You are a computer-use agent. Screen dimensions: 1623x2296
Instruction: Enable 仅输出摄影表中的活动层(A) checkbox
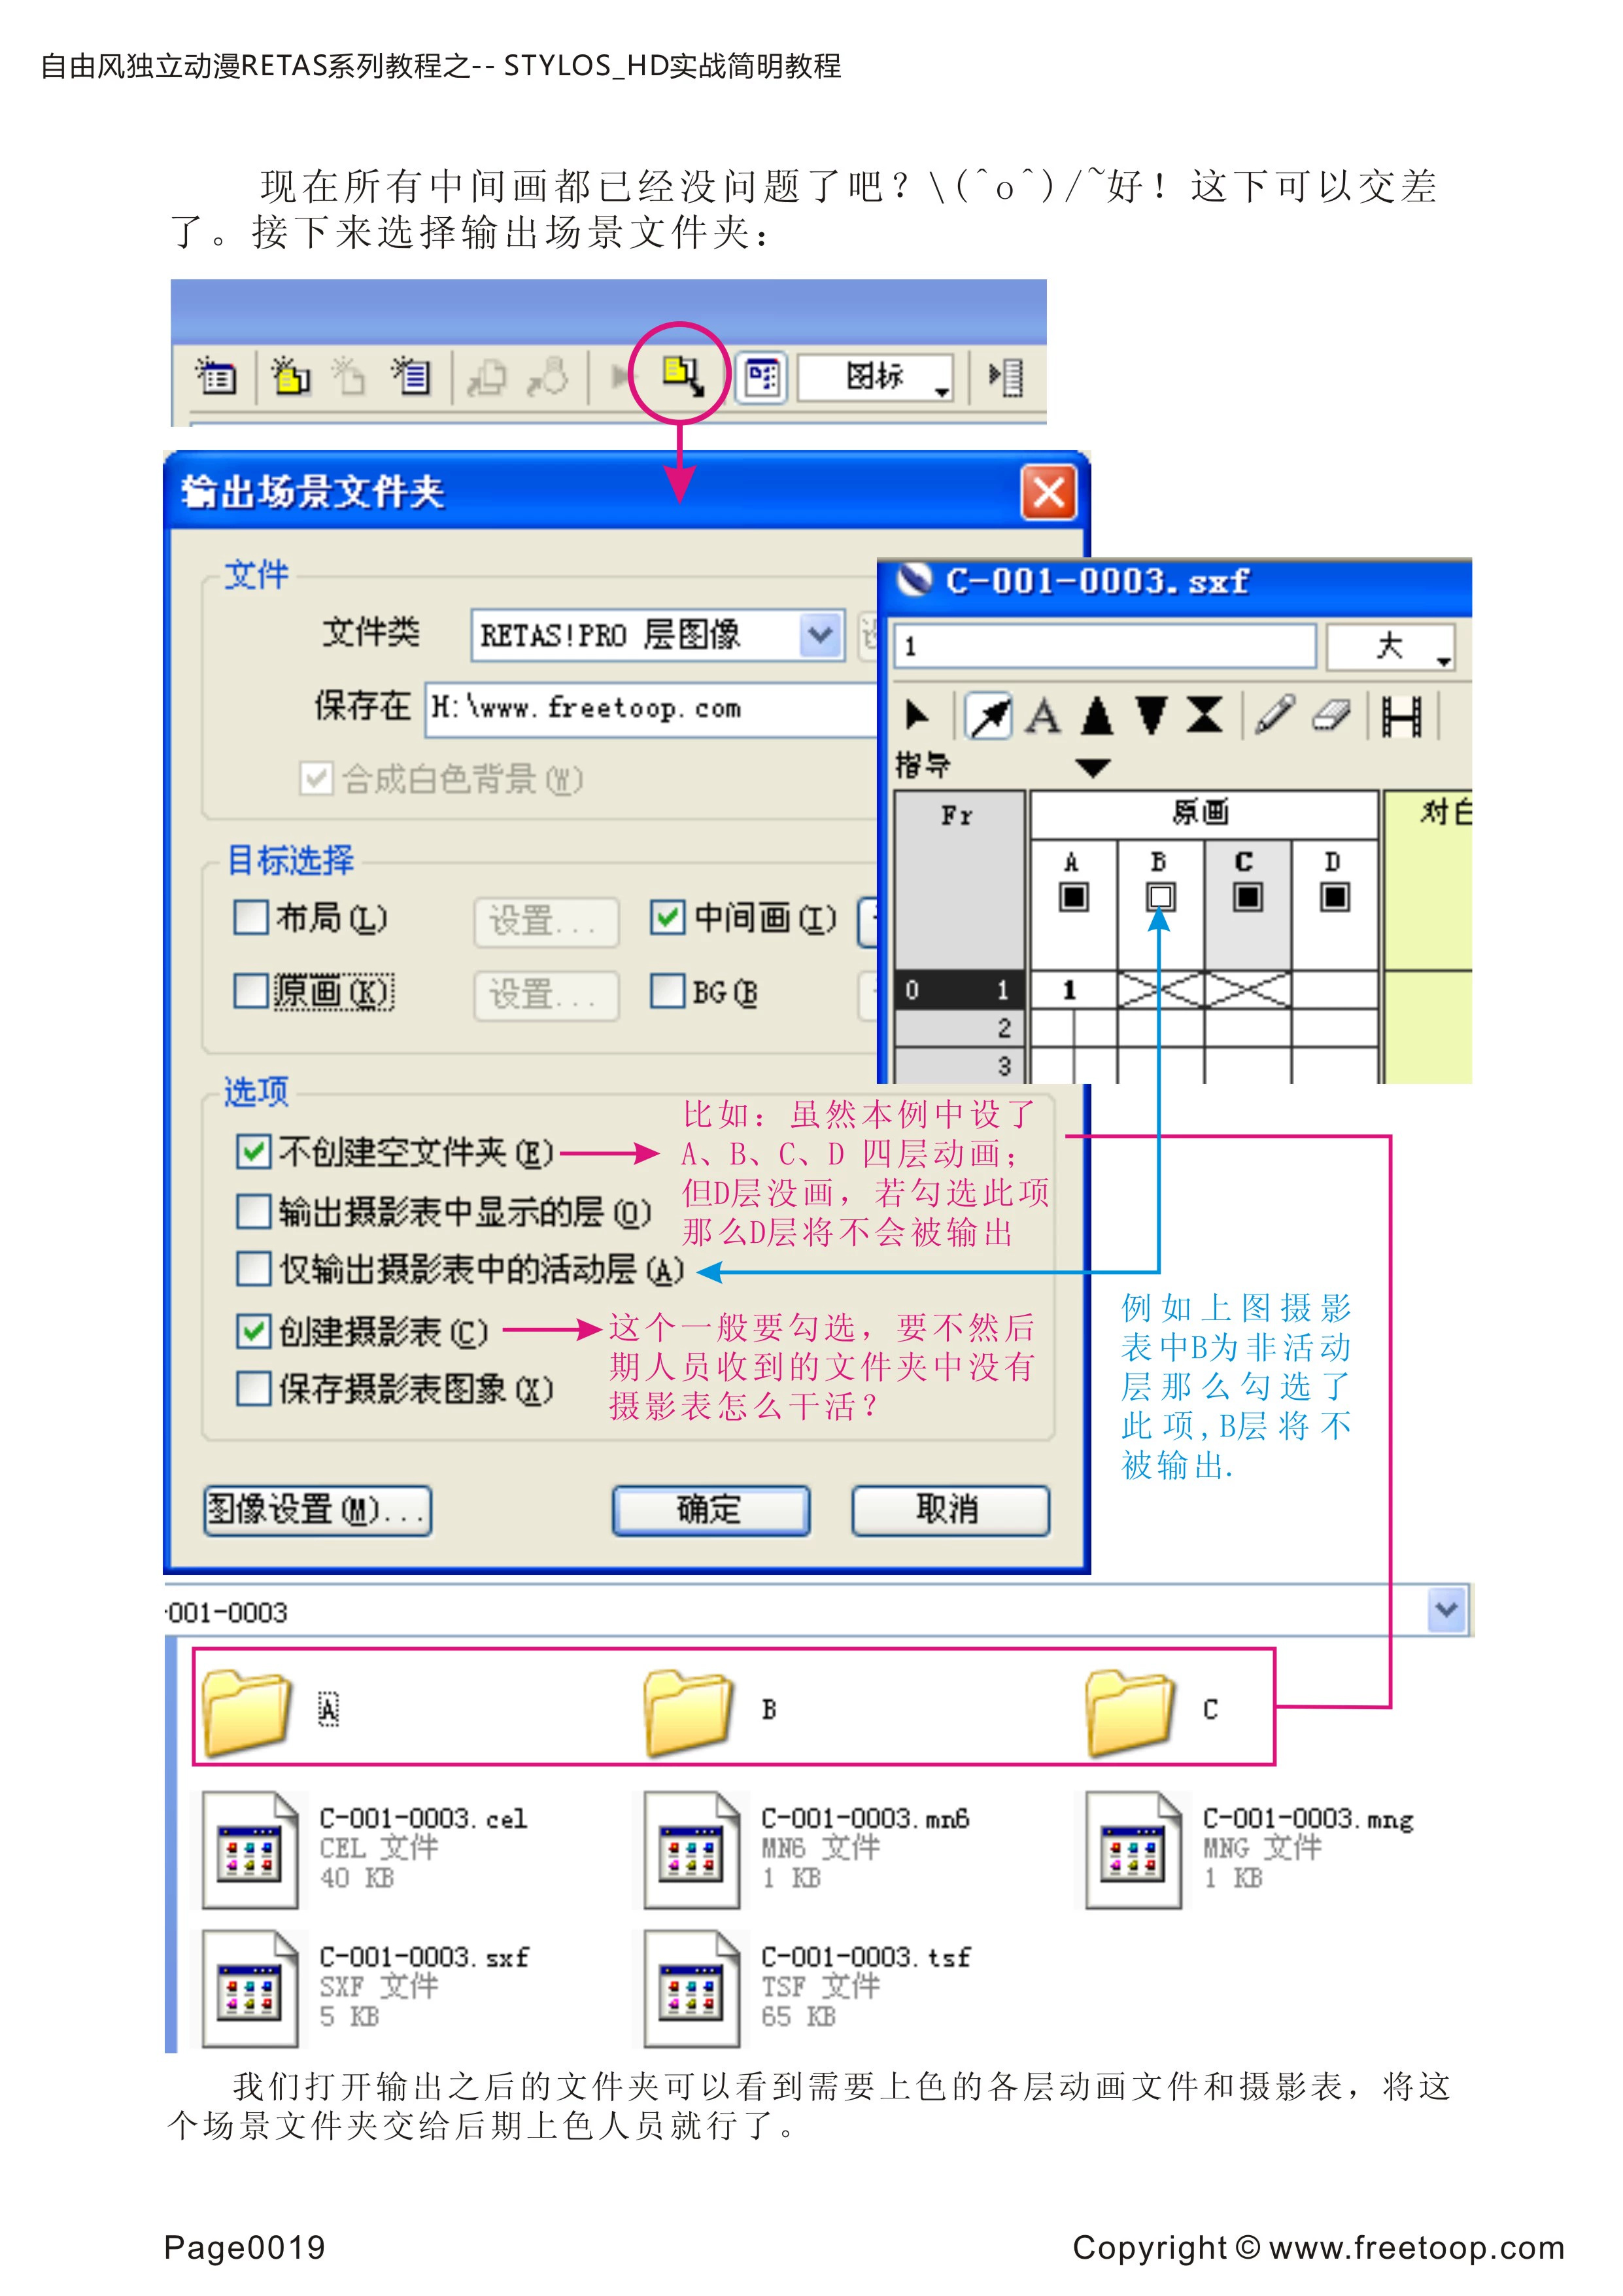253,1269
